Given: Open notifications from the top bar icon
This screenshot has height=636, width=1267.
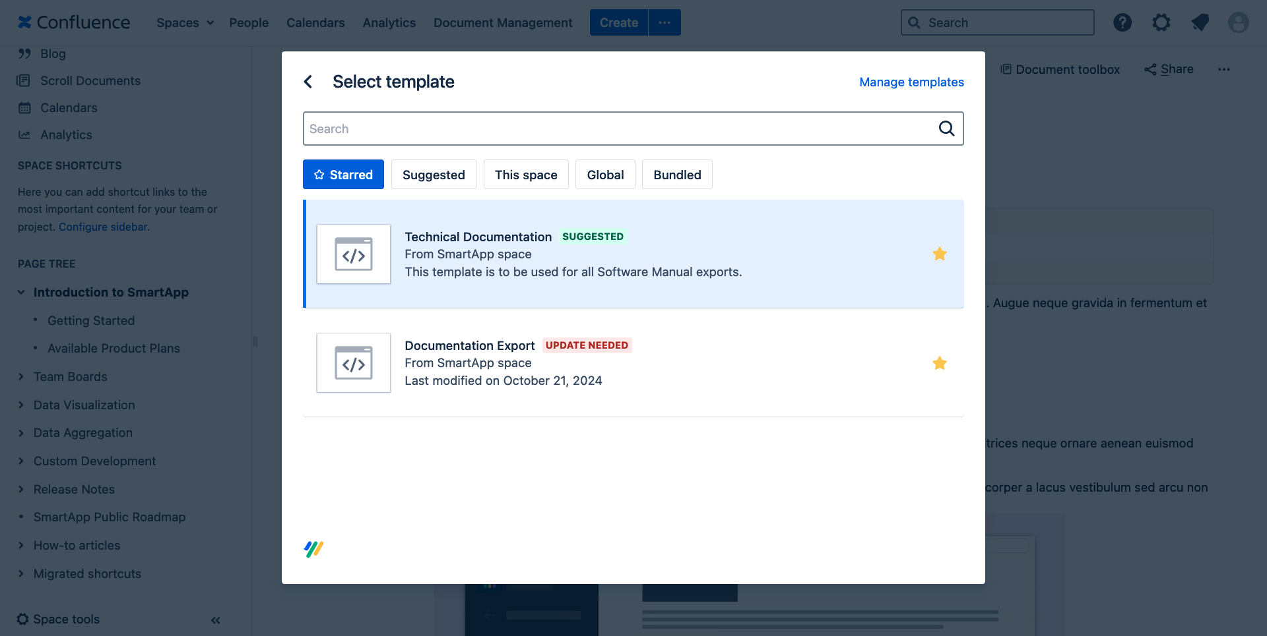Looking at the screenshot, I should (x=1200, y=23).
